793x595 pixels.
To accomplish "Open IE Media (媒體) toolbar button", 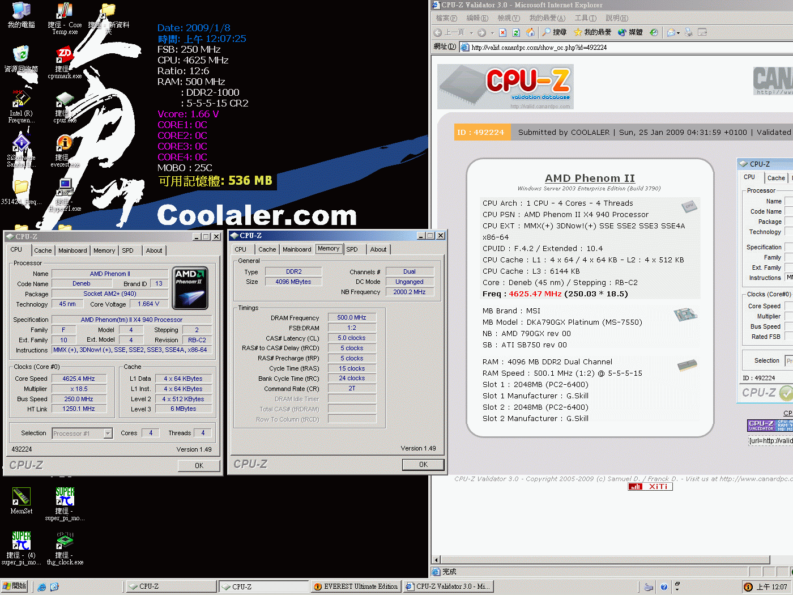I will [630, 32].
